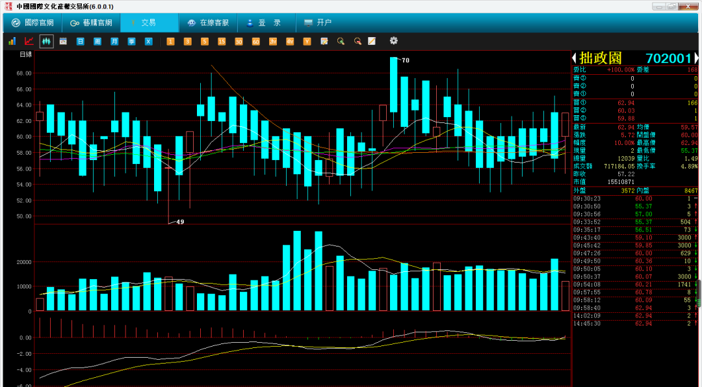Switch to the red line trend chart
The width and height of the screenshot is (702, 387).
click(29, 41)
